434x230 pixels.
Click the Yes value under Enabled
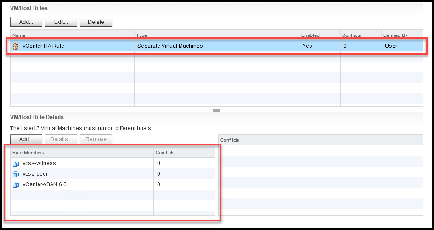307,46
